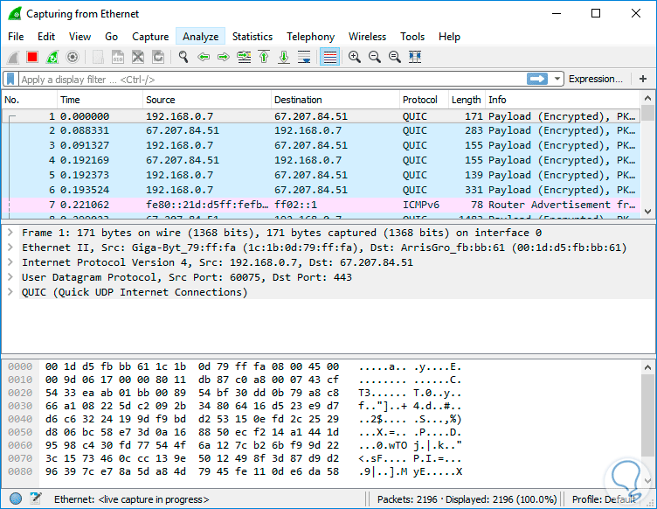Sort by the Time column header
Screen dimensions: 657x509
click(x=100, y=100)
